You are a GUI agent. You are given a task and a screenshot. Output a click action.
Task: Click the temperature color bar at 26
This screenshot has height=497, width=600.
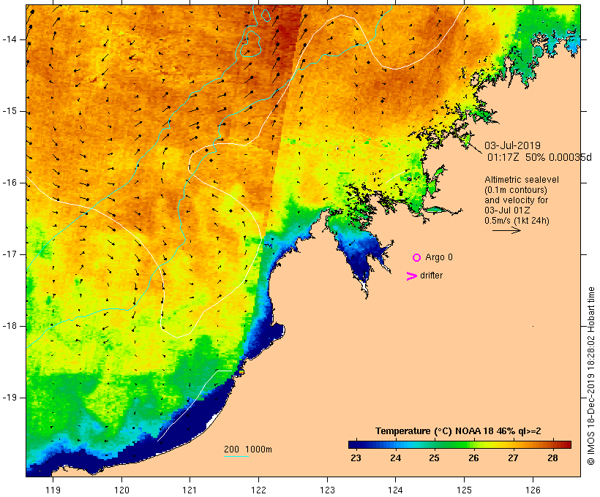(473, 444)
